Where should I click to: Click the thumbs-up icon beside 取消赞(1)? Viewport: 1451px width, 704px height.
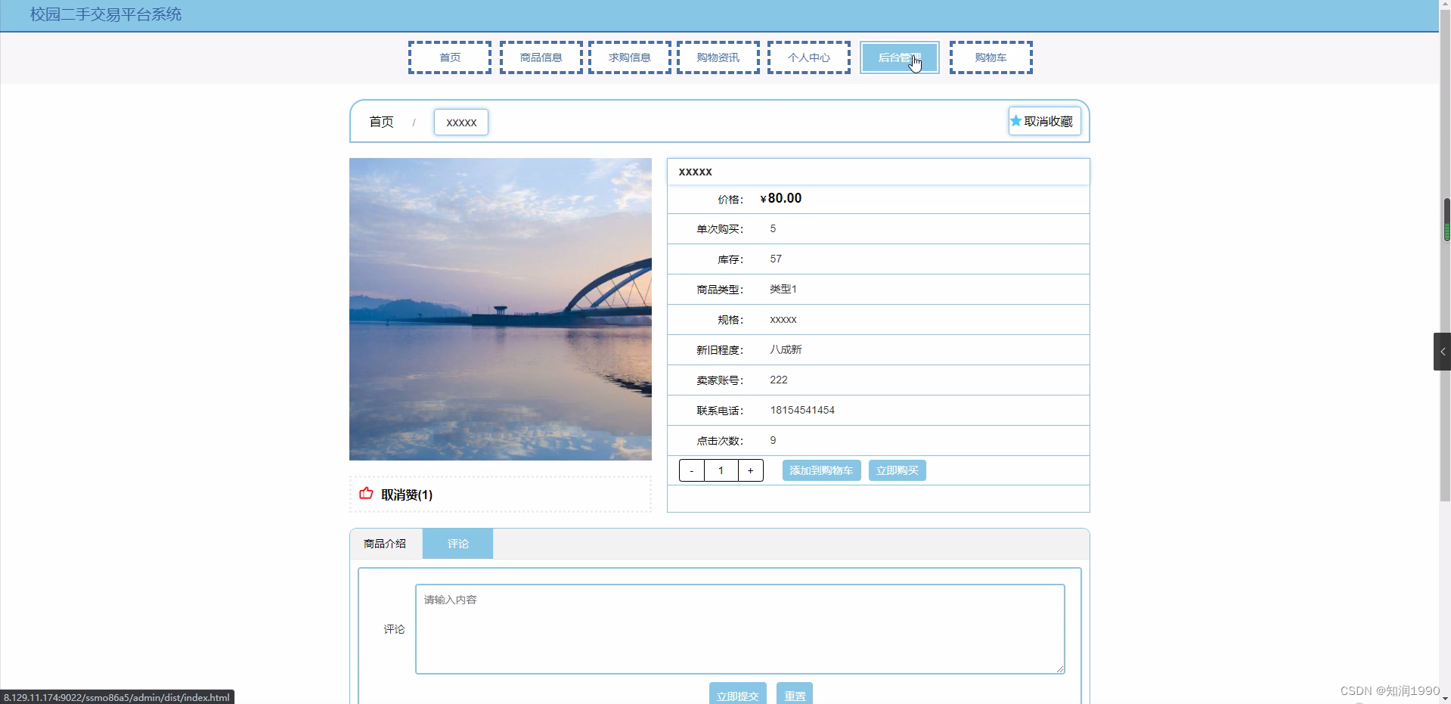pyautogui.click(x=366, y=494)
